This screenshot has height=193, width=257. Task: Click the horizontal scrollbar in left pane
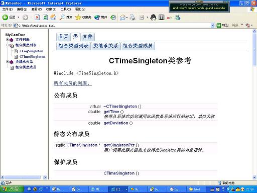tap(24, 177)
